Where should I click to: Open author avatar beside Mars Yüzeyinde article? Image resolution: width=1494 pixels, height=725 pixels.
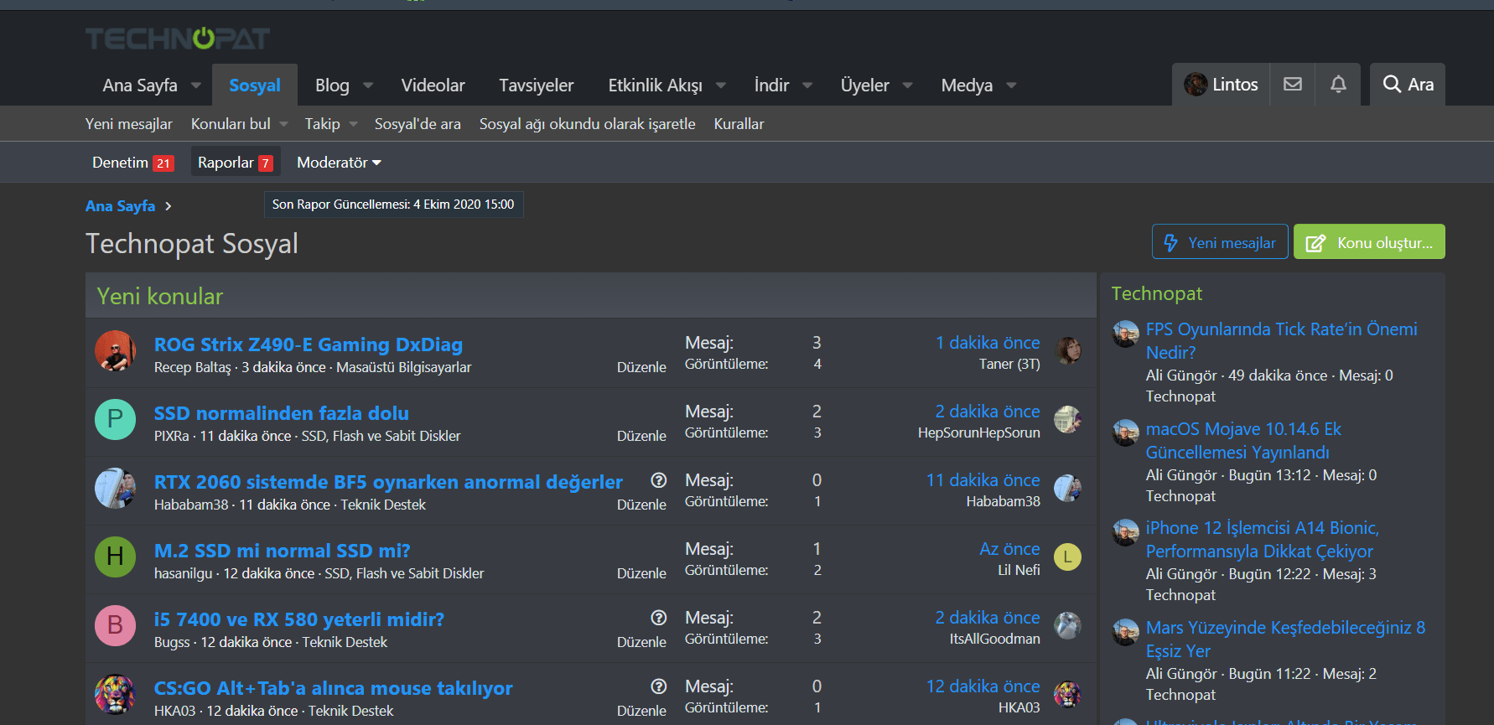[x=1125, y=632]
